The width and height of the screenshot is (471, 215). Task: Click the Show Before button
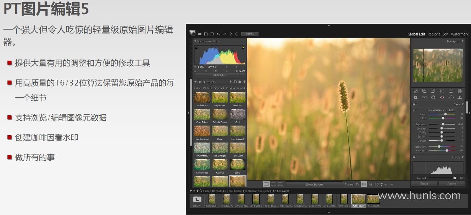click(x=314, y=184)
